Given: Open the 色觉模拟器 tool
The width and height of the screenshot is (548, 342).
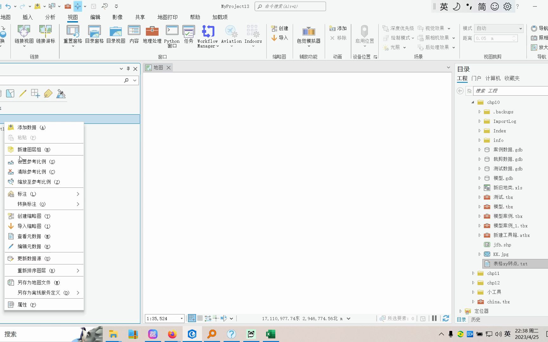Looking at the screenshot, I should 308,35.
